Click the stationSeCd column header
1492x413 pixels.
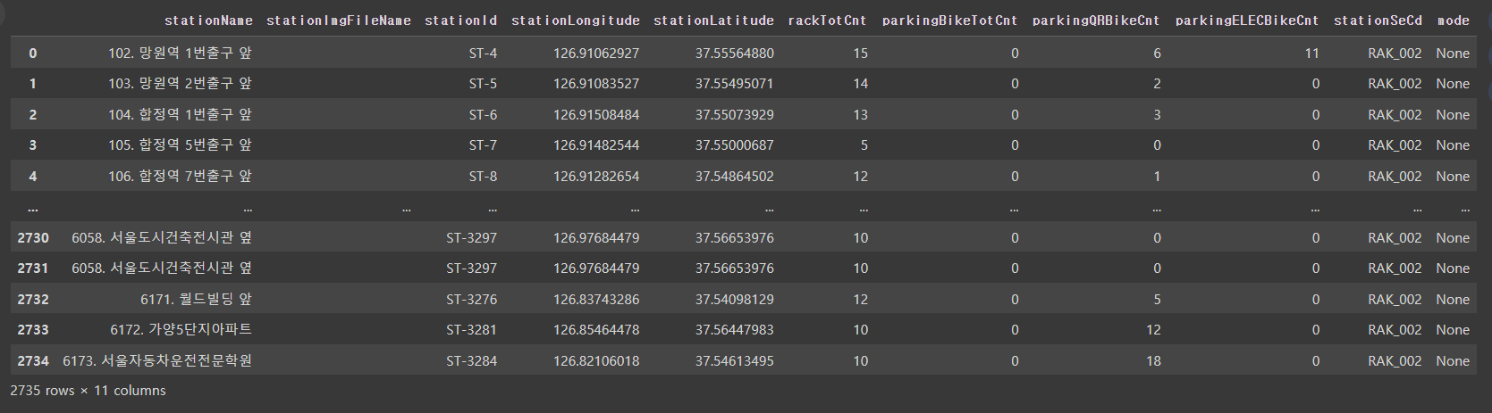(1378, 20)
